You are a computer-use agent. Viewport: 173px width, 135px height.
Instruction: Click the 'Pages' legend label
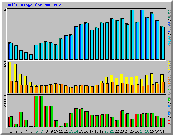[169, 41]
